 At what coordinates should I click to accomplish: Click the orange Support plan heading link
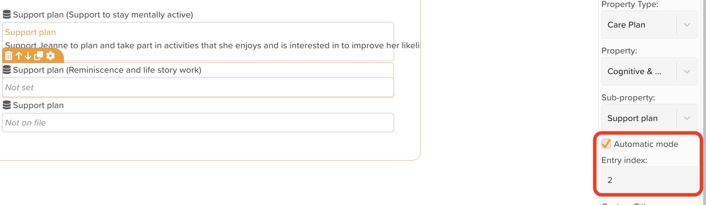point(31,32)
